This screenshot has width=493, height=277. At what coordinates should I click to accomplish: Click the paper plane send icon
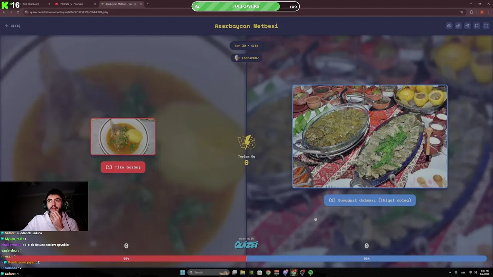[x=468, y=26]
